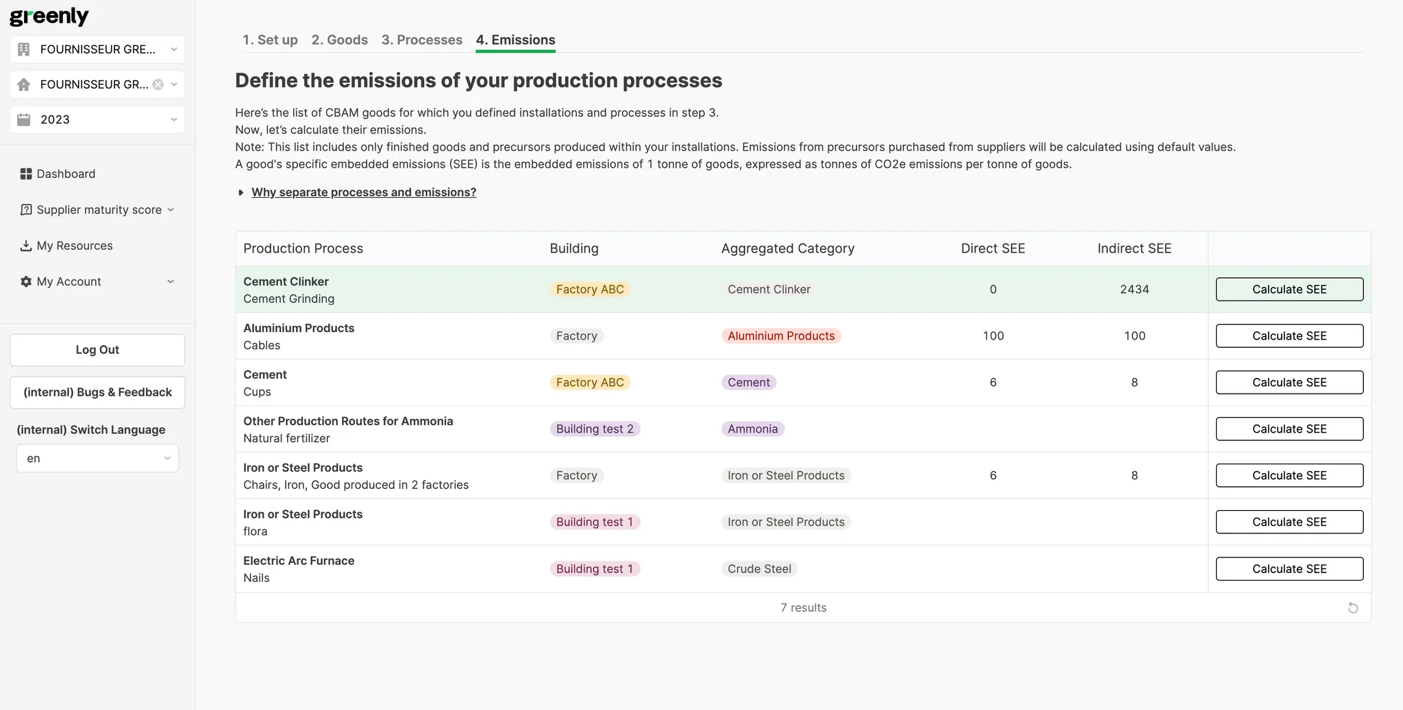Click the Log Out button
Image resolution: width=1403 pixels, height=710 pixels.
click(97, 349)
